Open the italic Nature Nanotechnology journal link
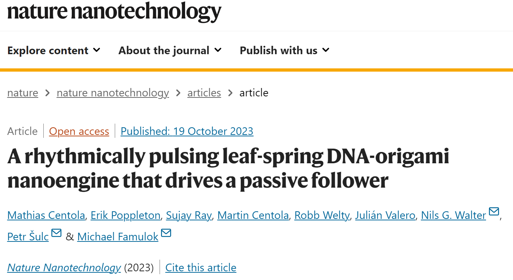513x280 pixels. [64, 268]
